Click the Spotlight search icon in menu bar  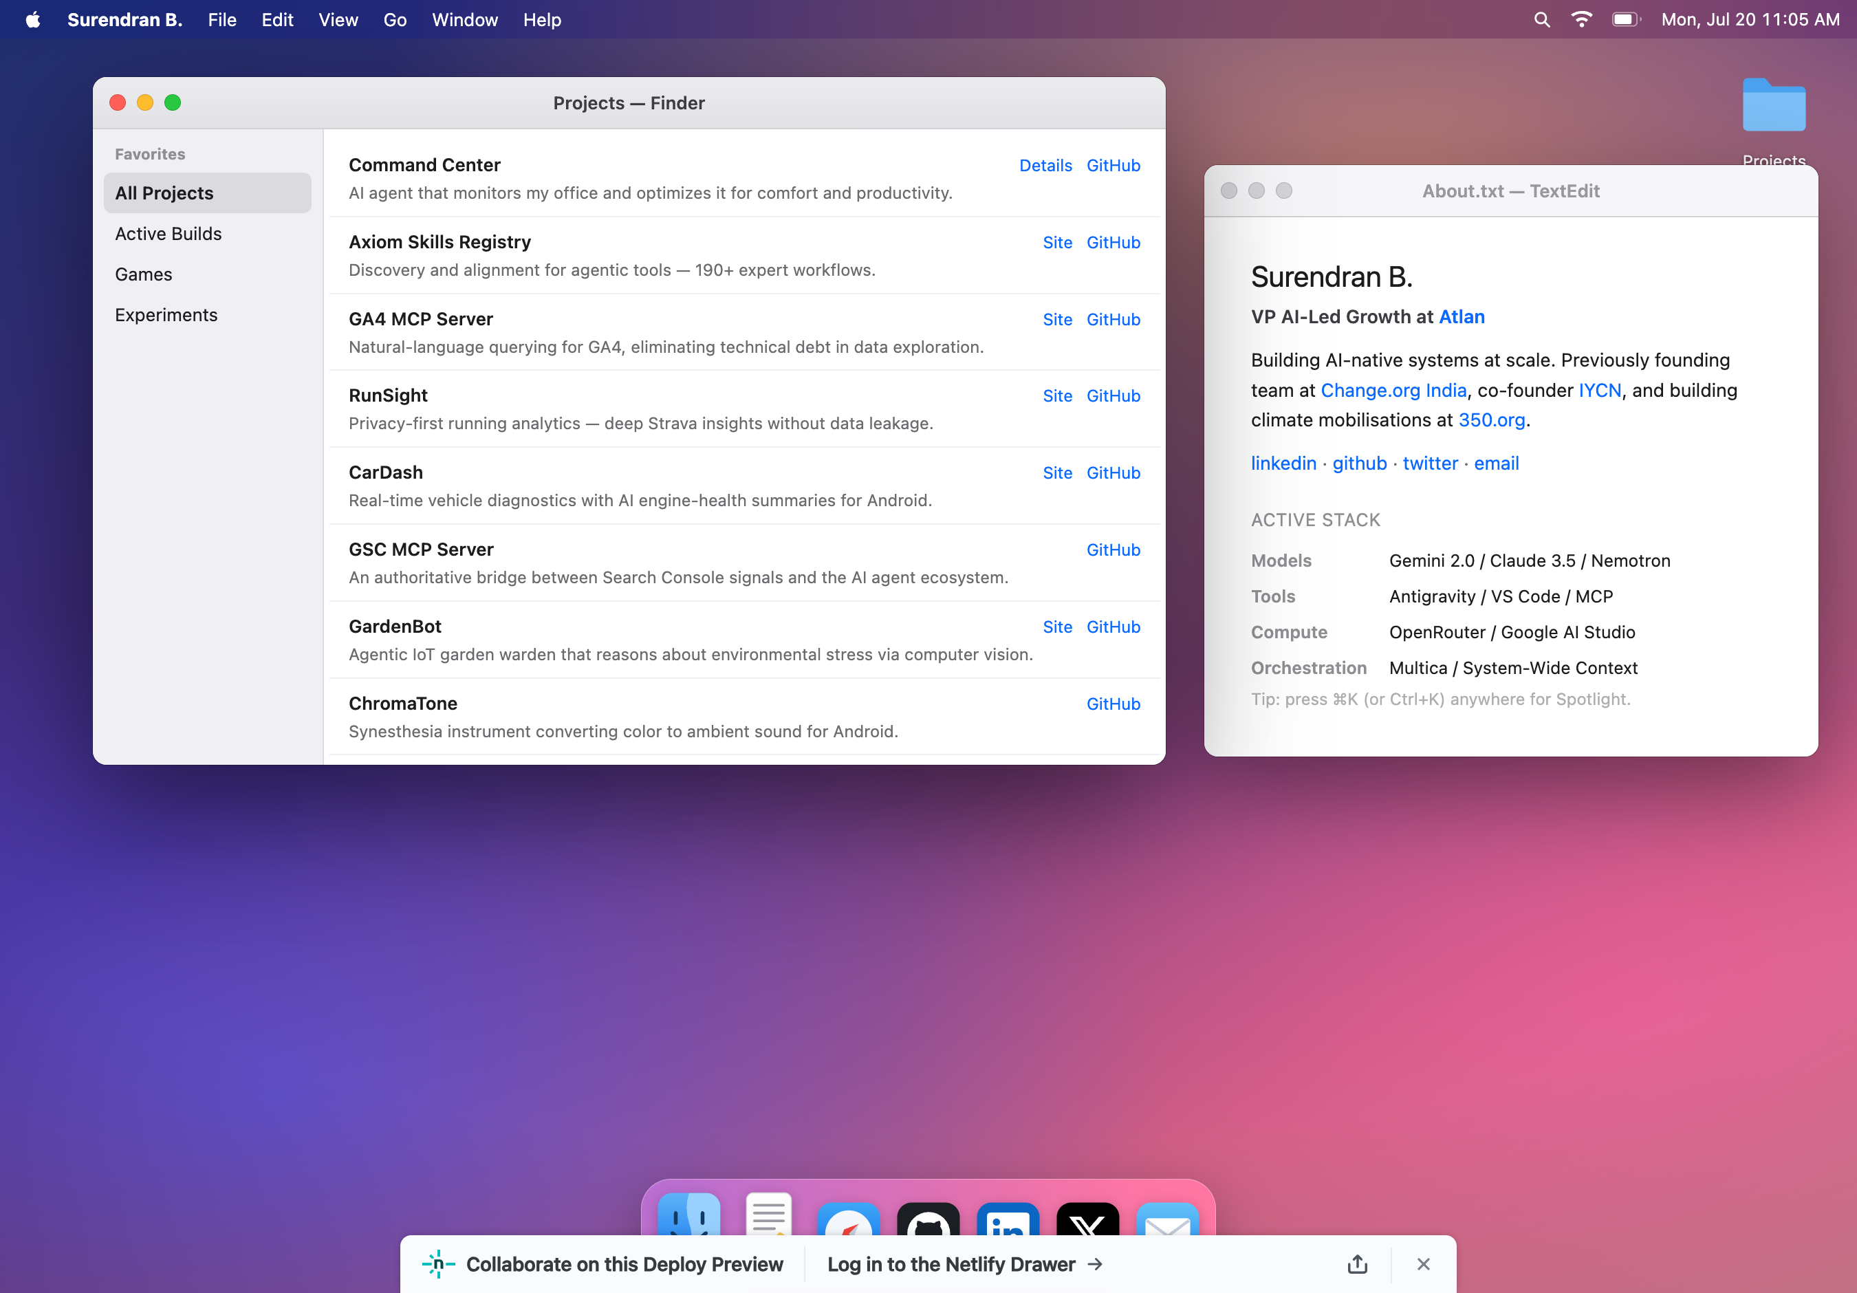1541,19
